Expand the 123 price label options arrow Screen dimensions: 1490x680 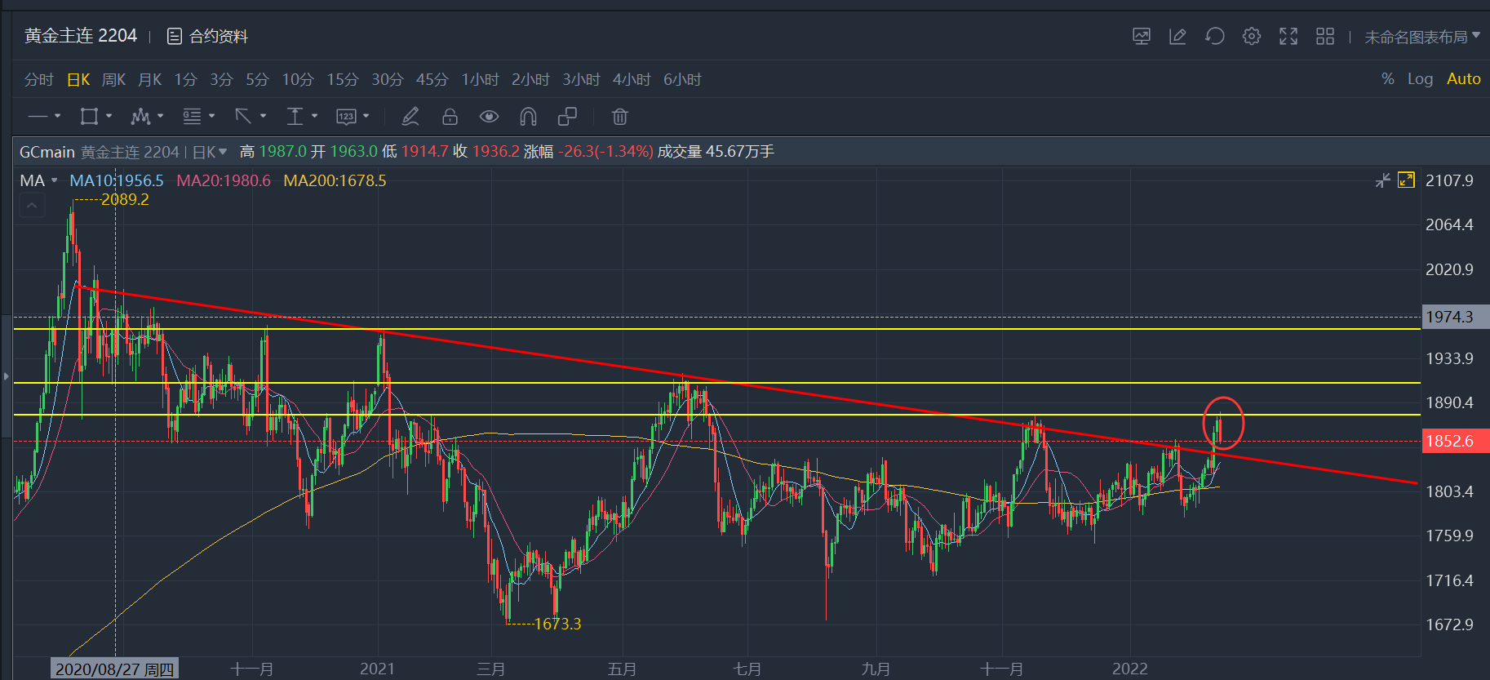click(x=366, y=116)
